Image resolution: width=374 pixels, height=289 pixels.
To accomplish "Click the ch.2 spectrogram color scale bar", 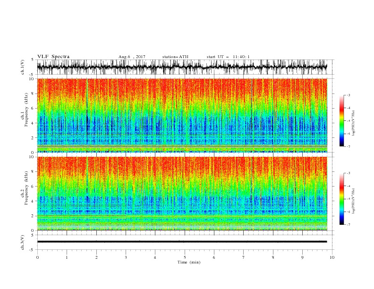I will point(341,199).
